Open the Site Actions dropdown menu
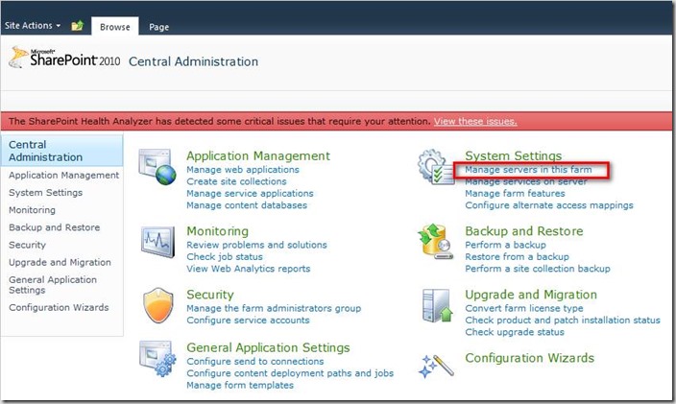The image size is (676, 404). pyautogui.click(x=33, y=25)
